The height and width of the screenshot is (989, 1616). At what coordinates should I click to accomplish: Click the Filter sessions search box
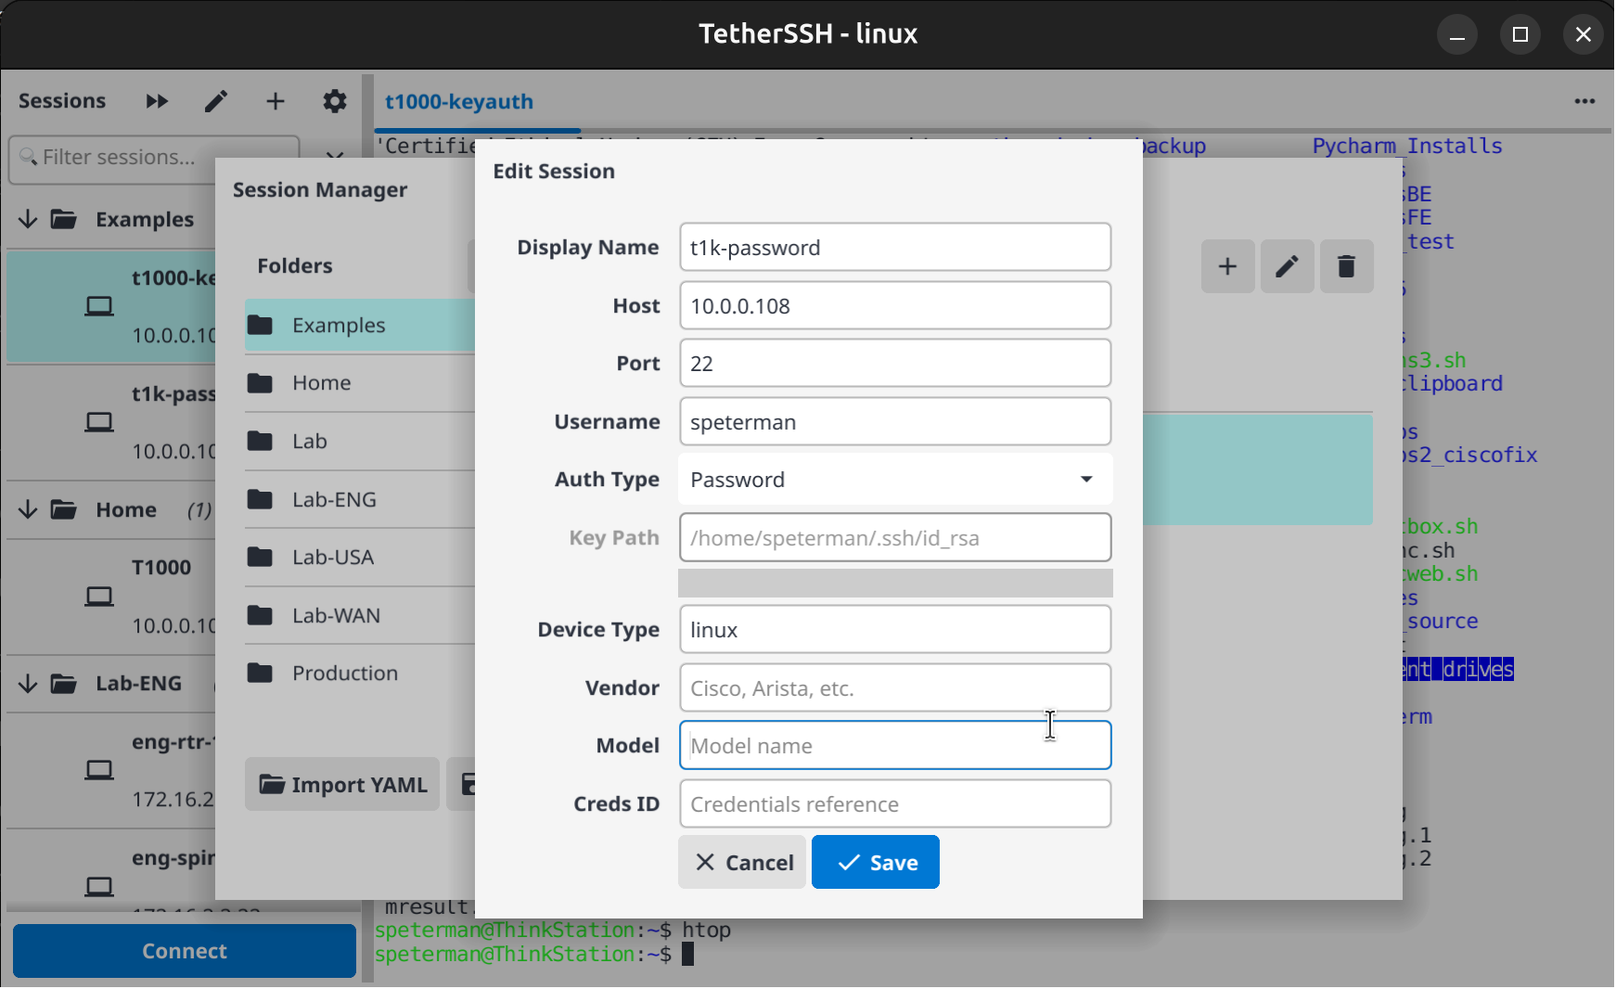[154, 158]
